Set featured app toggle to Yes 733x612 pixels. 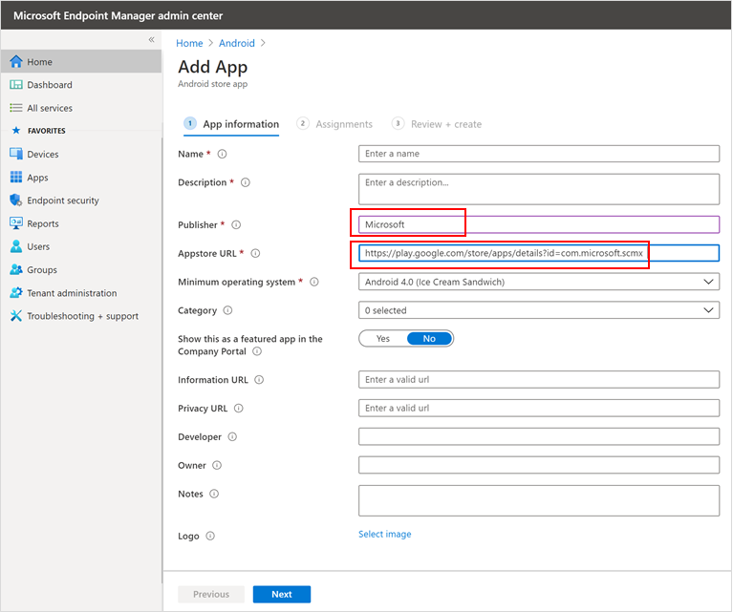(383, 339)
